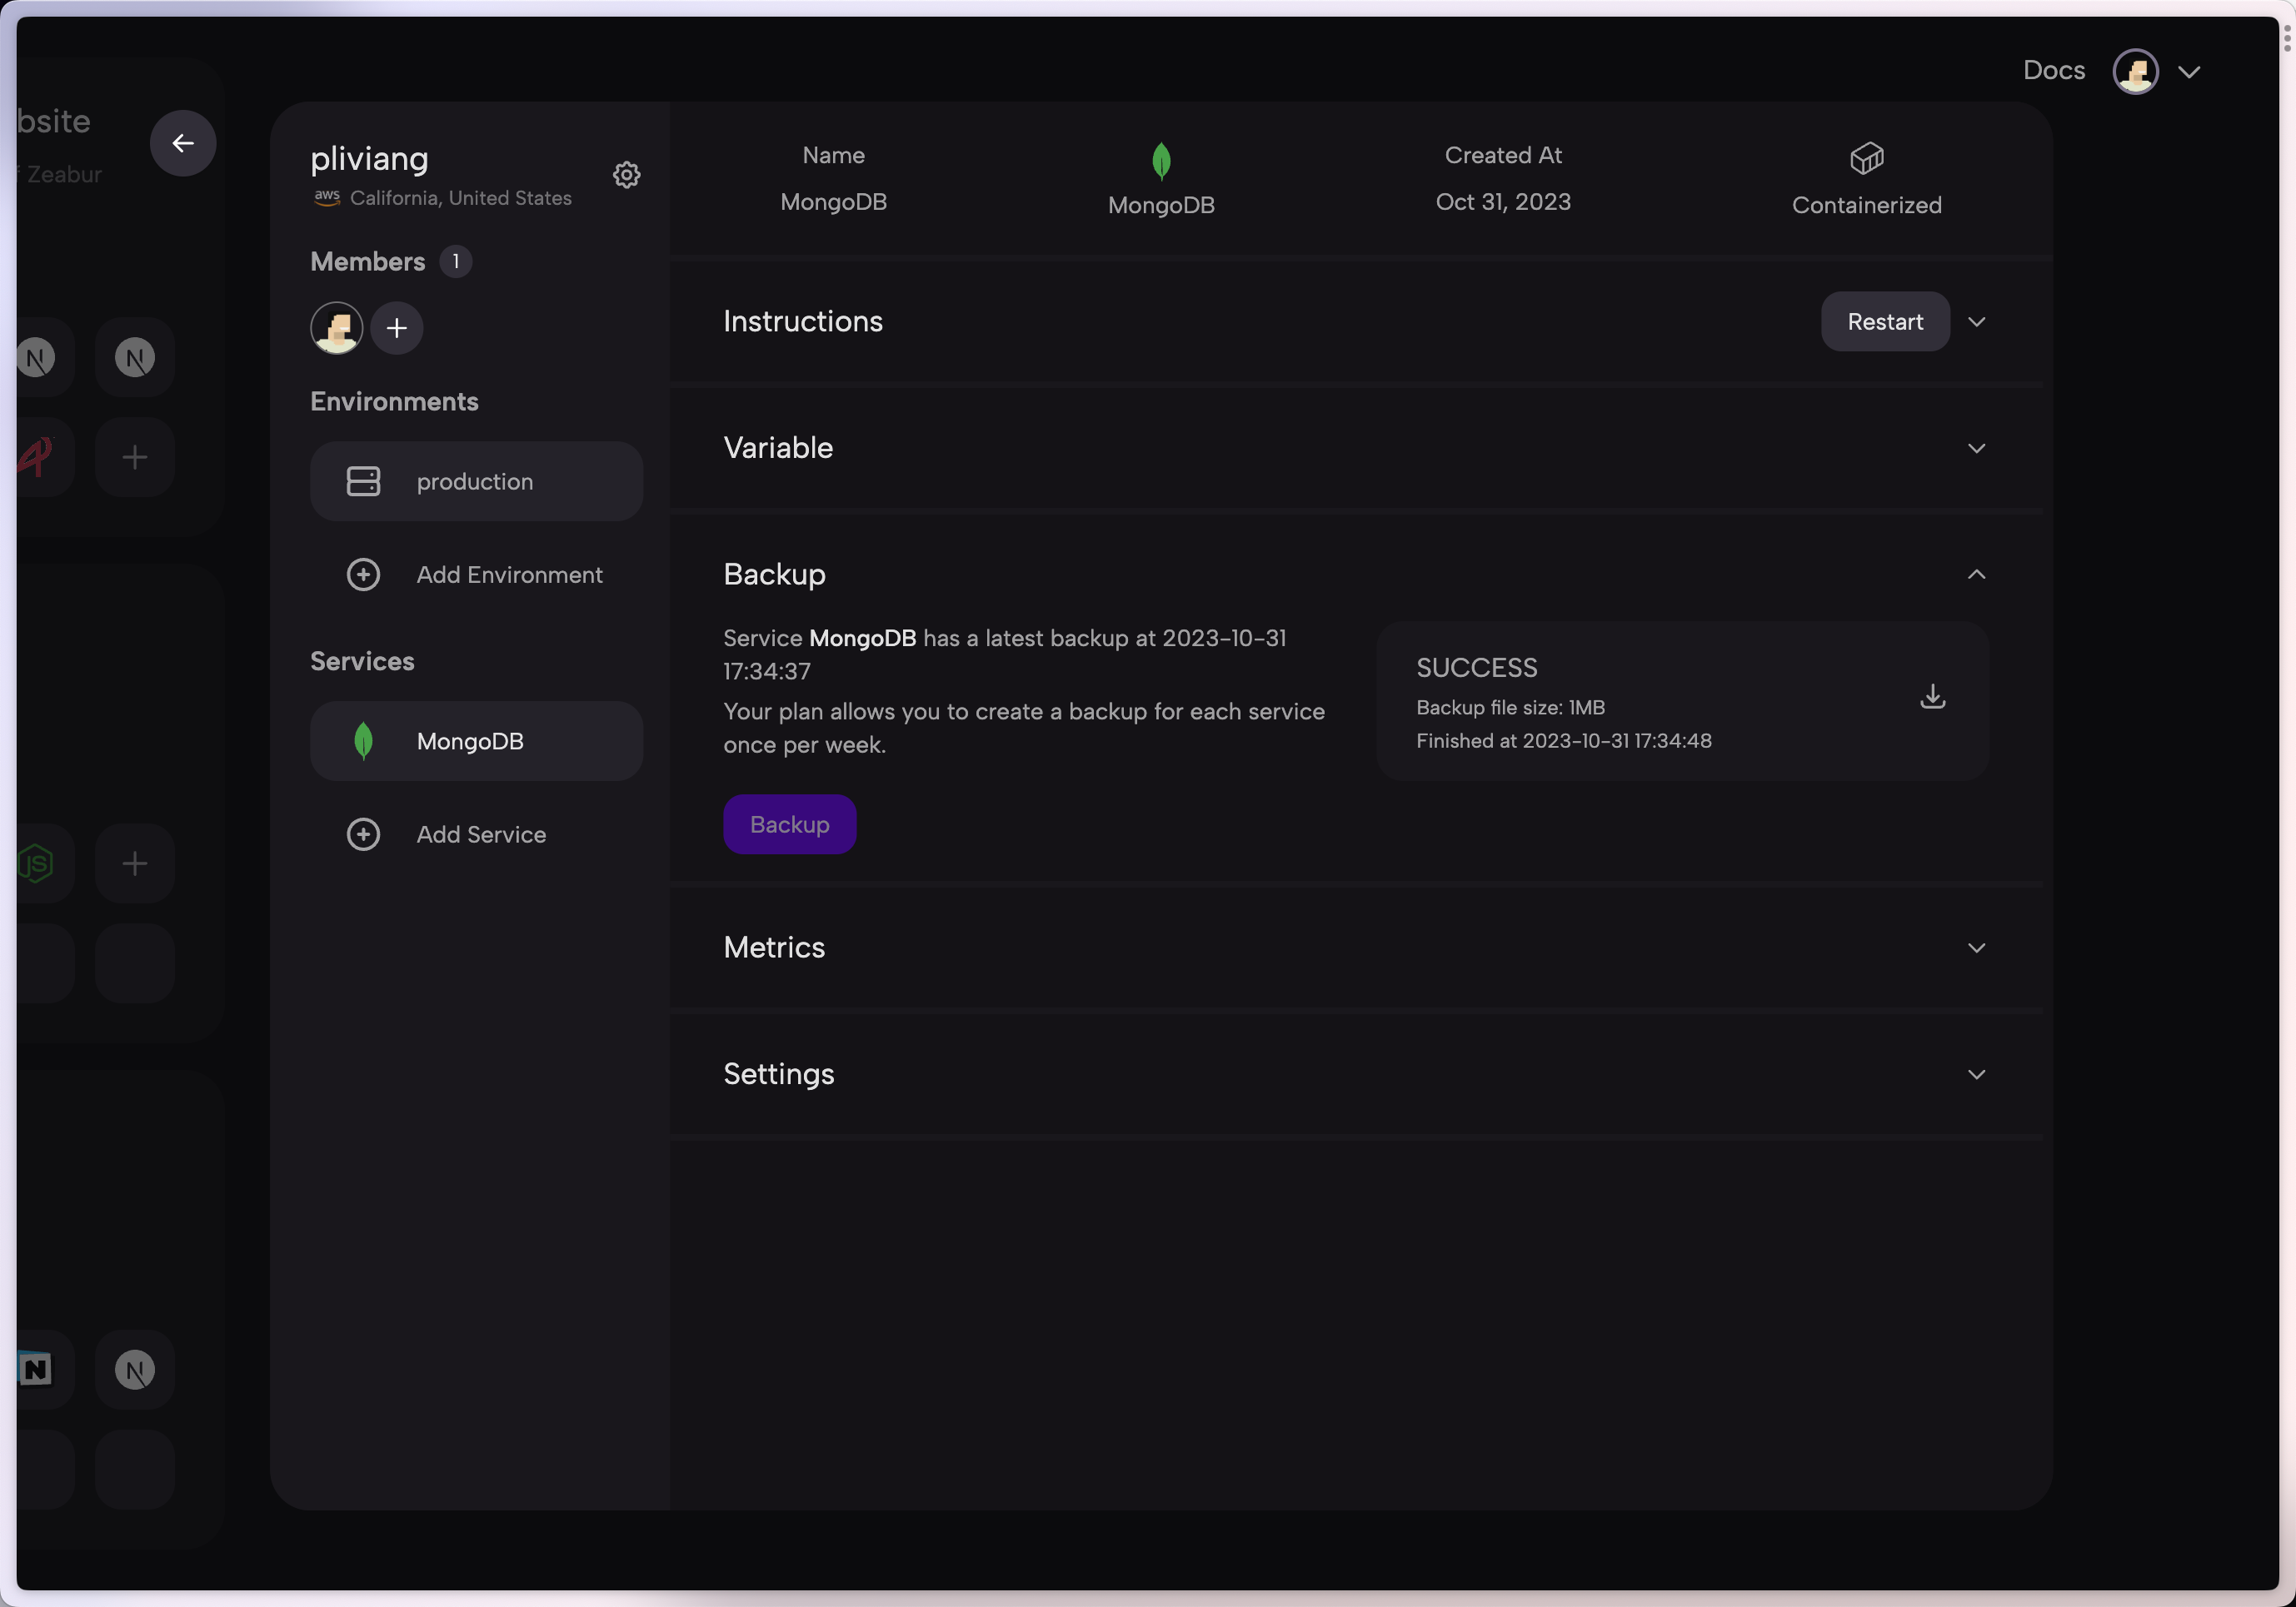Click the Containerized cube icon
The image size is (2296, 1607).
point(1866,158)
